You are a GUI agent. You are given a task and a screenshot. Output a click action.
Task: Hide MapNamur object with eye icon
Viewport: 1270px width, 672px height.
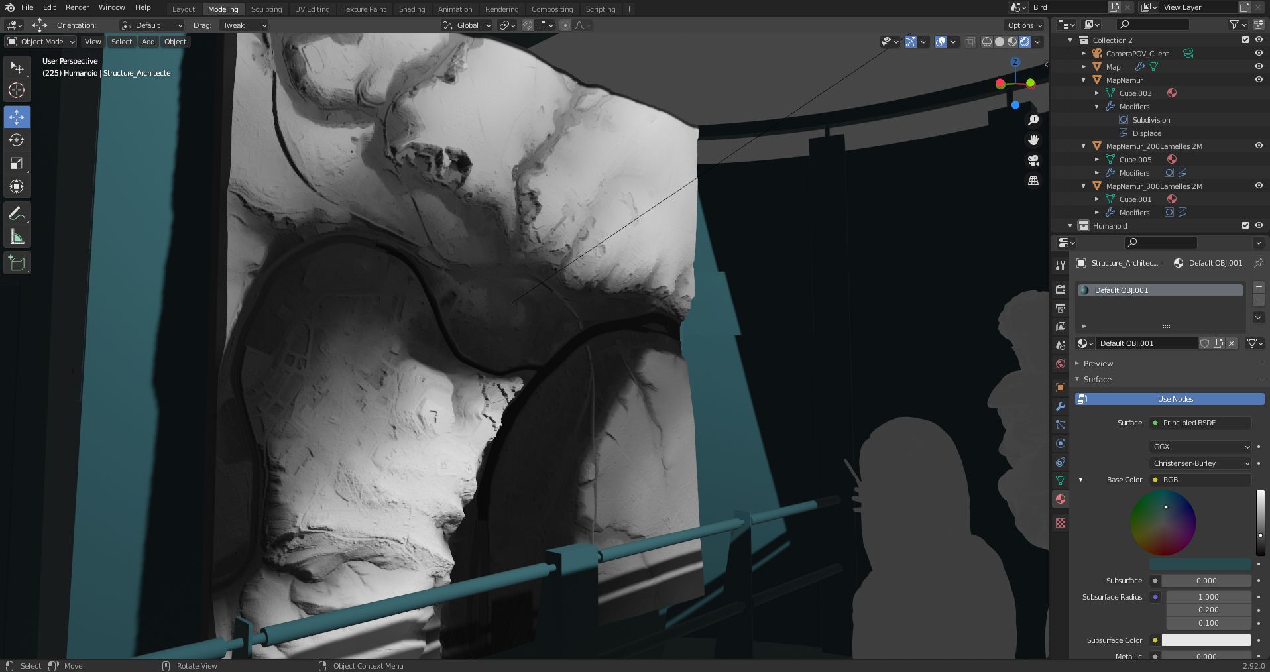(1259, 80)
